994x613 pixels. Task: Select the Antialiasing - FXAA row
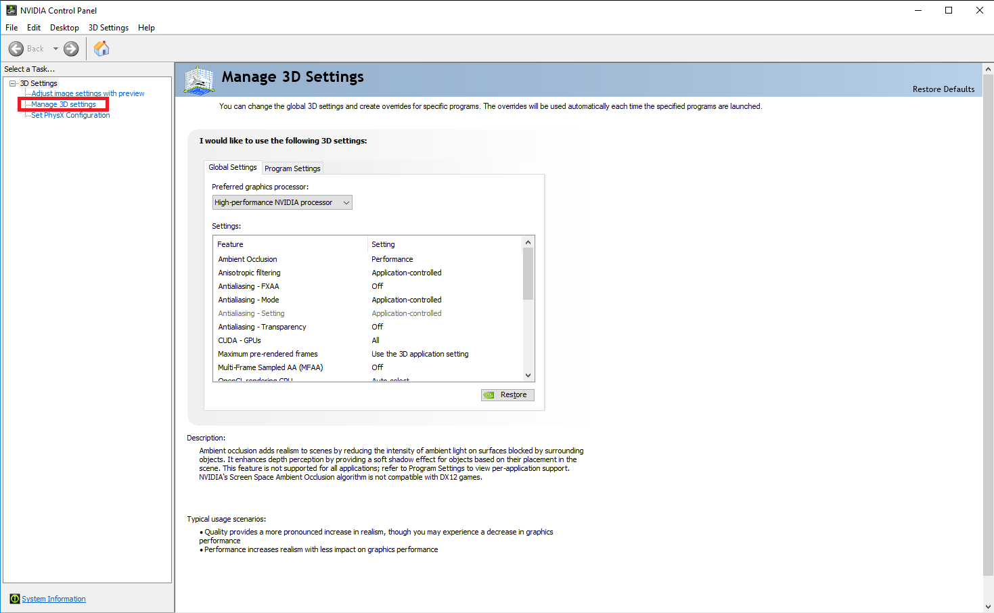point(369,286)
